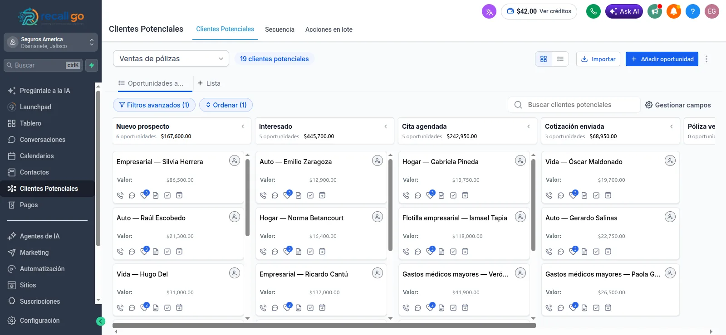Add appointment on Paola G card
The image size is (726, 335).
pyautogui.click(x=608, y=308)
